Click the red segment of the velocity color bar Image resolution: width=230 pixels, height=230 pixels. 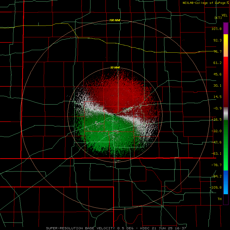tap(226, 82)
